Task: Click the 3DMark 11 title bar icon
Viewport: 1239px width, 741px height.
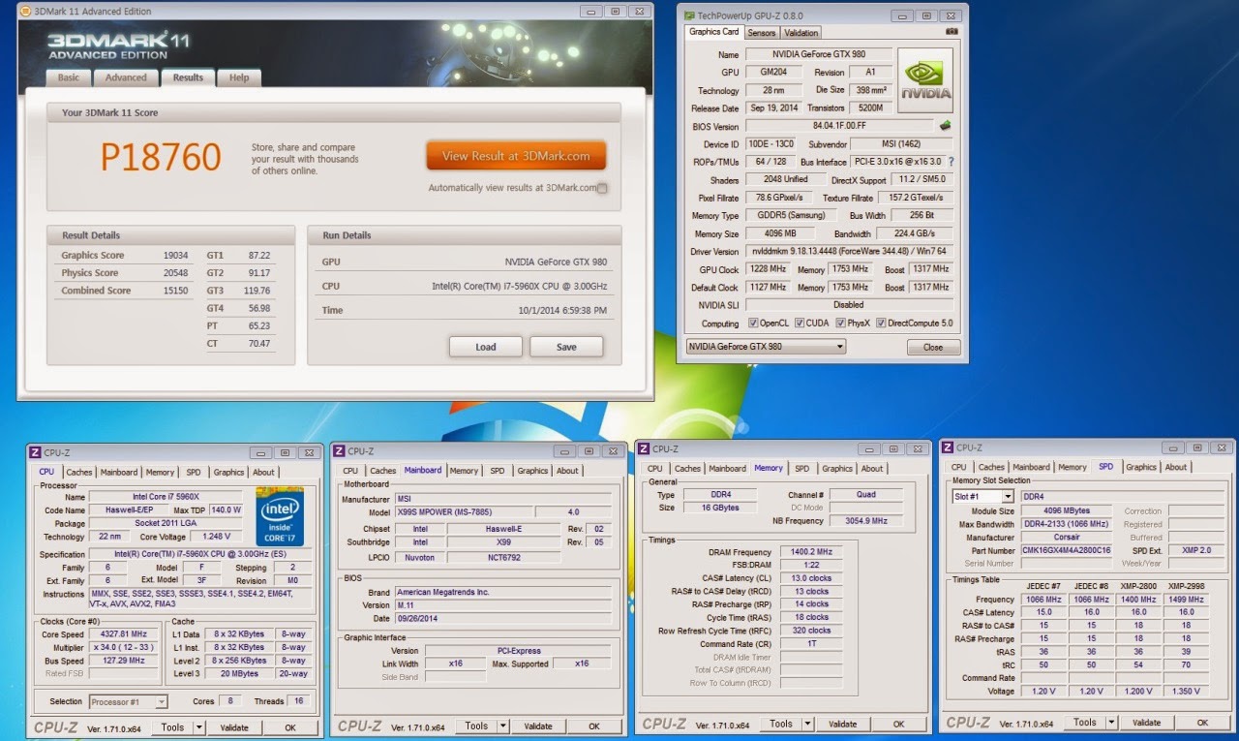Action: tap(24, 12)
